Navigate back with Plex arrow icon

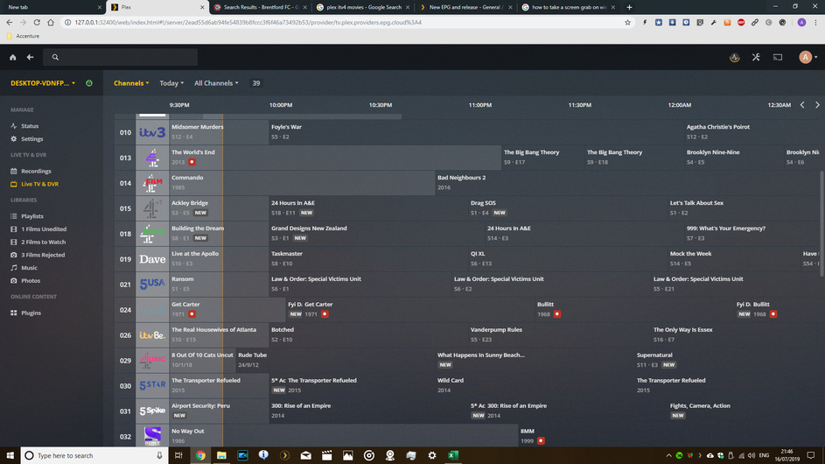(30, 57)
